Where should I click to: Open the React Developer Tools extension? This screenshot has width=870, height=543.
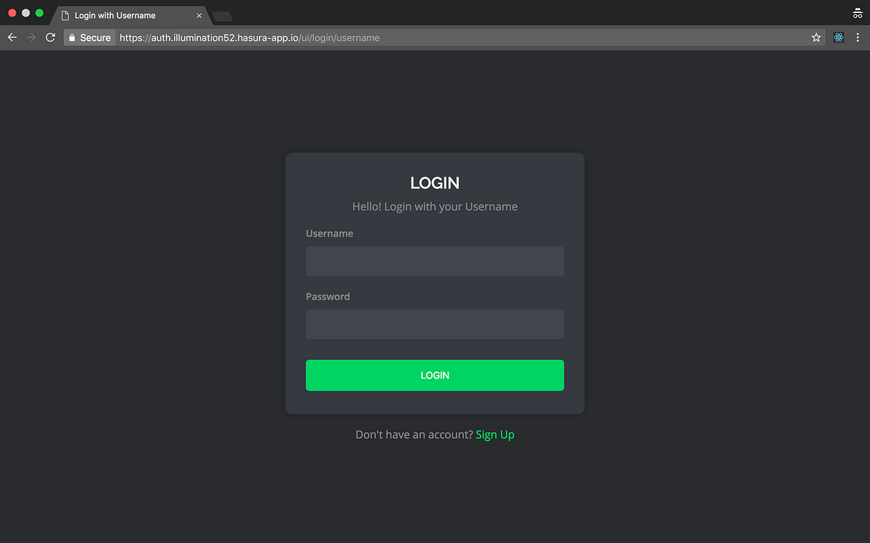[838, 37]
